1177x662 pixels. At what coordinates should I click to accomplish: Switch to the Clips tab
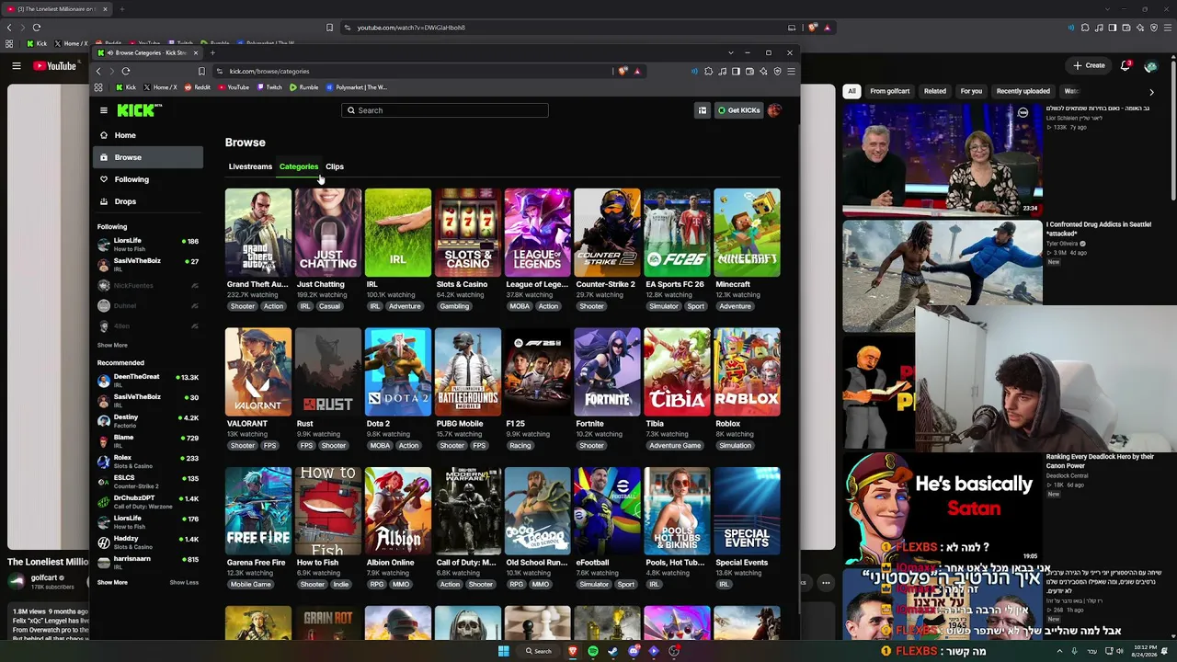click(335, 166)
